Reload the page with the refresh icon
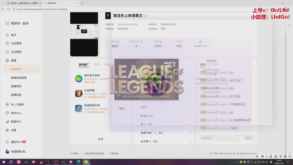The width and height of the screenshot is (293, 165). [x=8, y=9]
